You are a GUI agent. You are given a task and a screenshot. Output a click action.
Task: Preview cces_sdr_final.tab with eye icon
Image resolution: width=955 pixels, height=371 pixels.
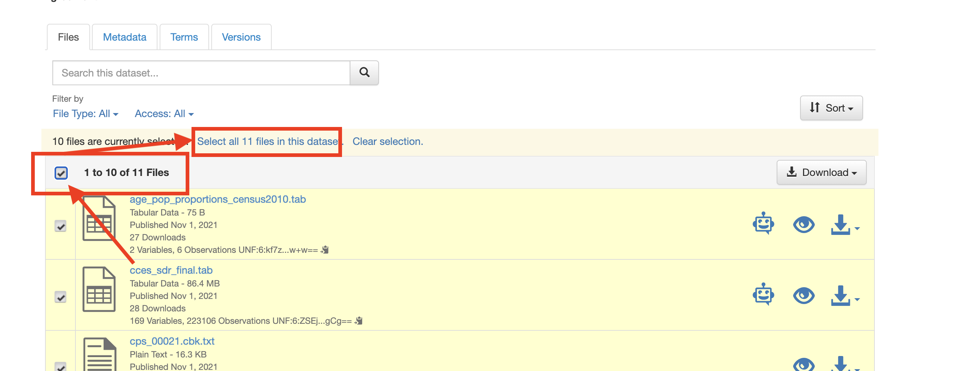pos(803,296)
